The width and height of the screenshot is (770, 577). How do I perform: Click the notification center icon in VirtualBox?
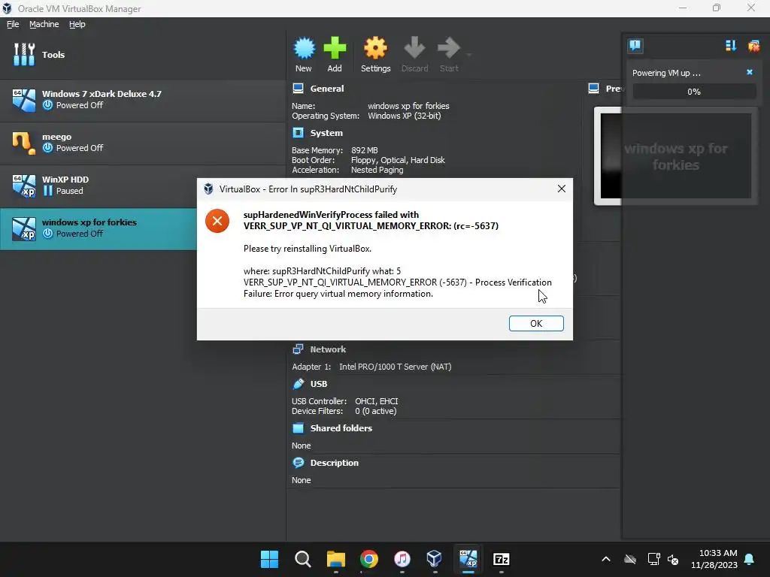(635, 46)
